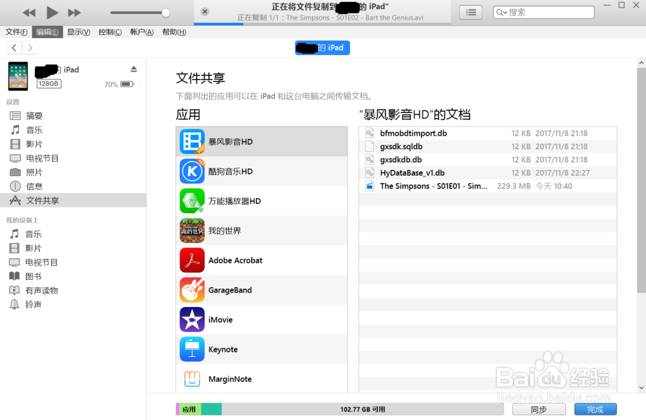
Task: Open the 显示(V) menu
Action: click(78, 32)
